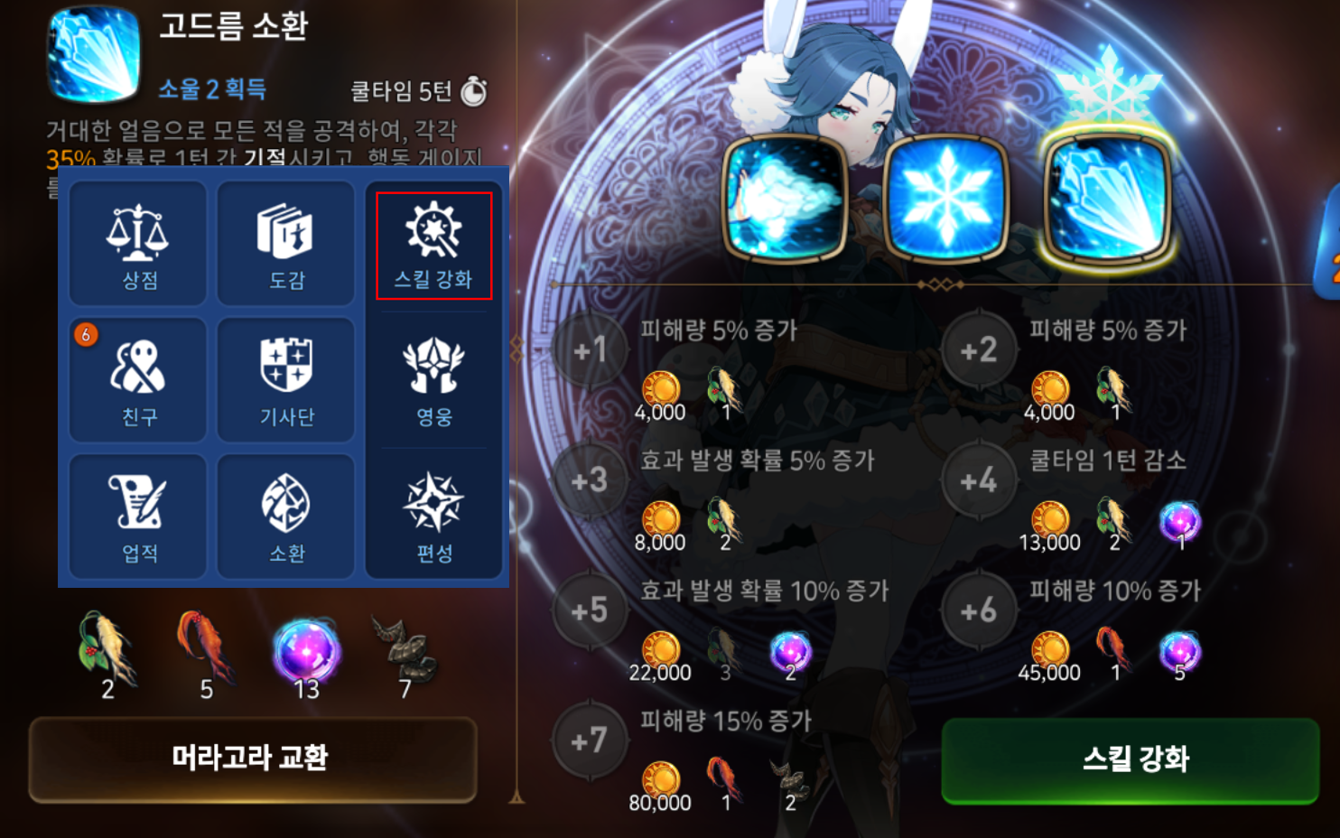The image size is (1340, 838).
Task: Select the highlighted ice shard skill
Action: pyautogui.click(x=1105, y=198)
